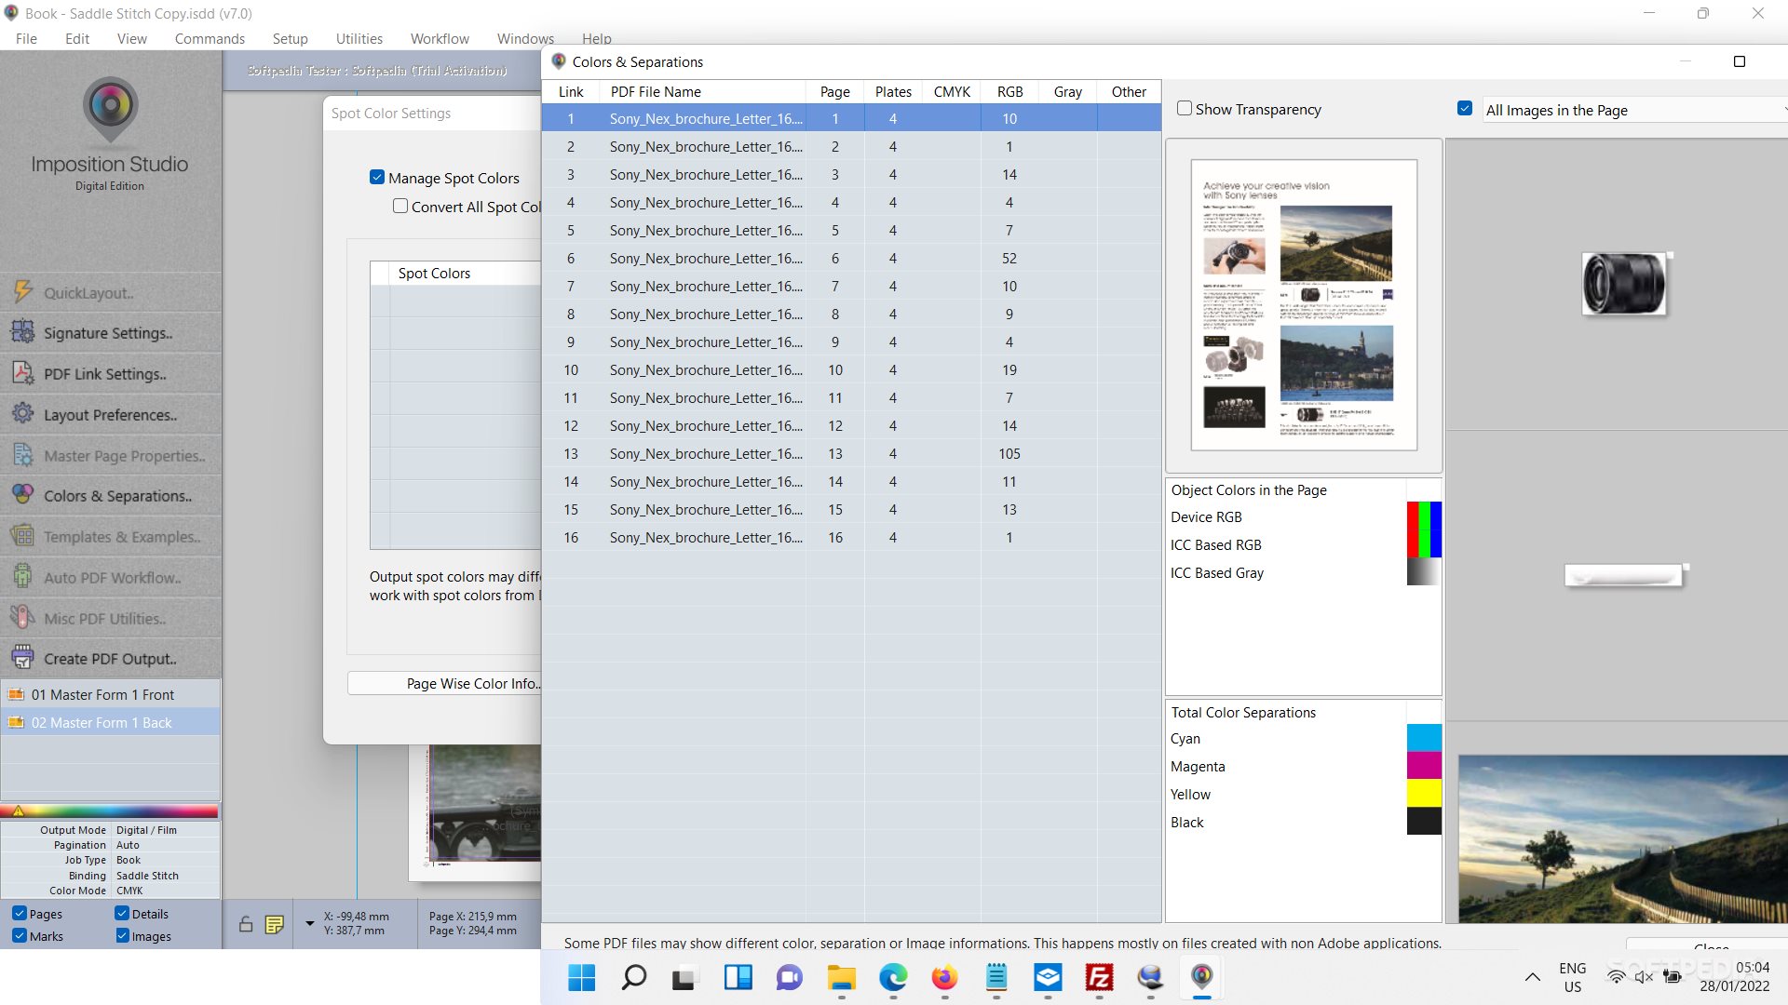Click the Templates & Examples icon
The width and height of the screenshot is (1788, 1005).
[22, 536]
